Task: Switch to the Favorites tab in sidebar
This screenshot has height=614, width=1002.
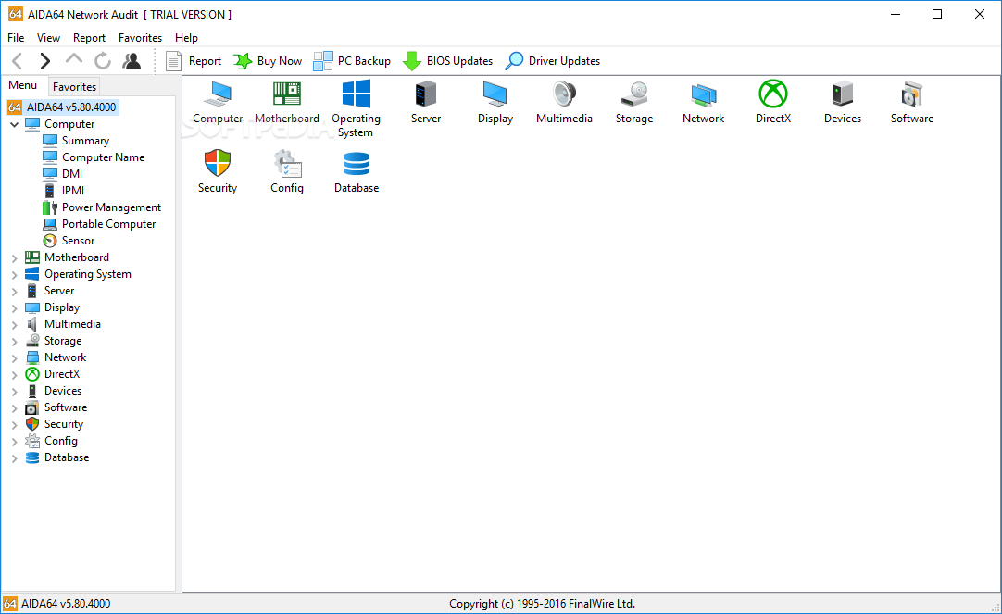Action: (74, 87)
